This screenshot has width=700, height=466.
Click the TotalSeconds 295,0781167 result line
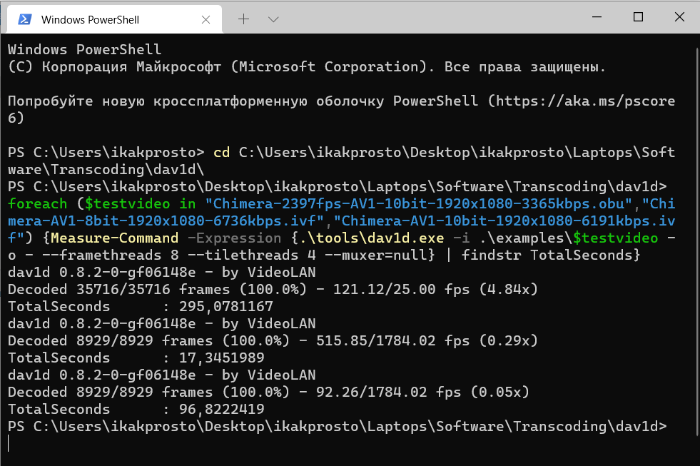click(x=140, y=306)
